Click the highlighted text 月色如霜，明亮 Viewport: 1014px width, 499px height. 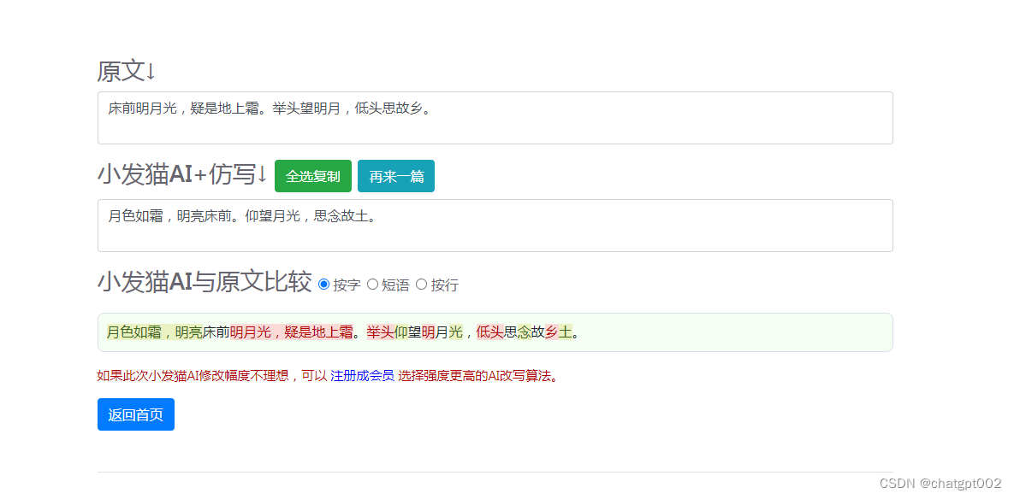coord(155,332)
